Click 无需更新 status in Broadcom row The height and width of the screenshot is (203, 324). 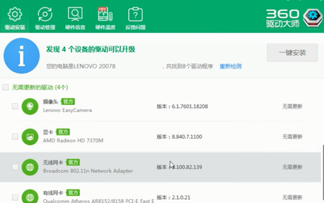292,167
